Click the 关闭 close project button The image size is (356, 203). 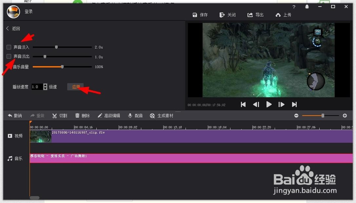coord(227,15)
